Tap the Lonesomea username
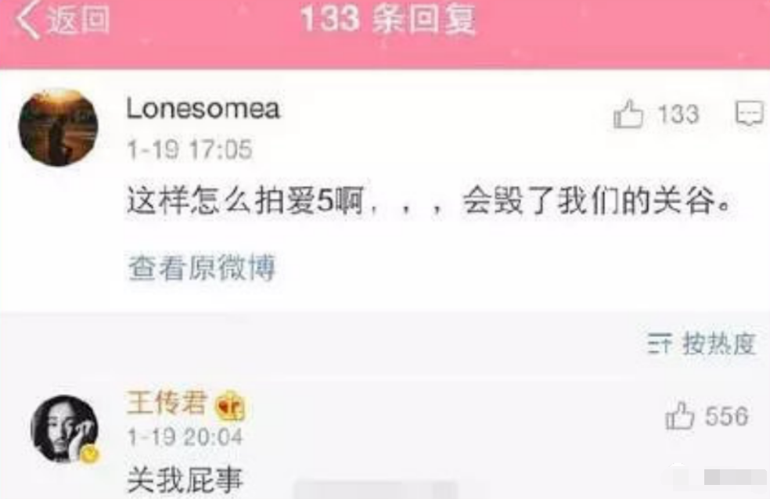The image size is (770, 499). pos(203,109)
